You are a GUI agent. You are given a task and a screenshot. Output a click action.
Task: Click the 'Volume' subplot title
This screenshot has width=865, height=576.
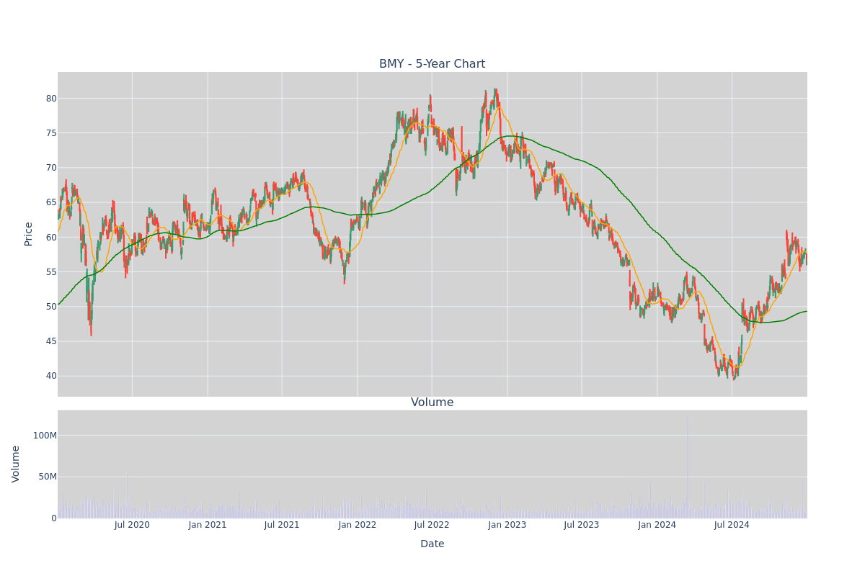click(432, 402)
